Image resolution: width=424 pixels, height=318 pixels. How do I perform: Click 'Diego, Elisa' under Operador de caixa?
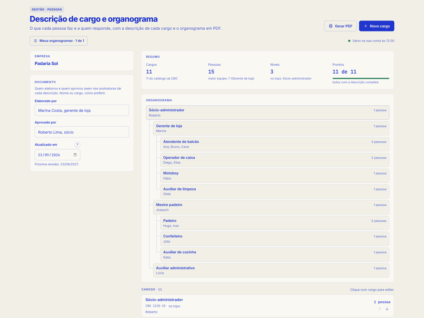pos(172,163)
